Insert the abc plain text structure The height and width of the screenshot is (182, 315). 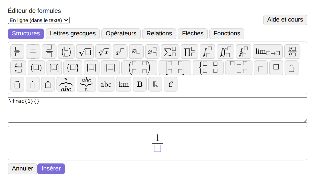[106, 84]
